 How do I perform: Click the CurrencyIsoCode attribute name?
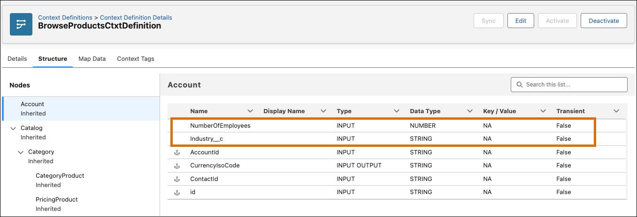point(215,166)
